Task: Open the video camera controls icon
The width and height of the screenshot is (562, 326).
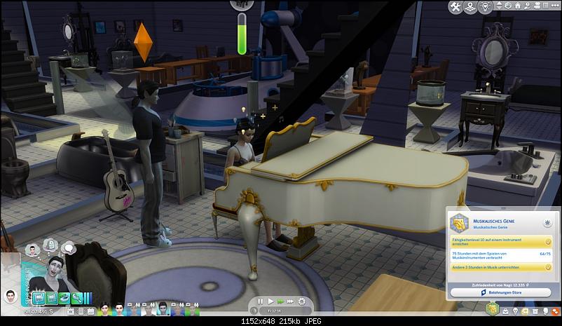Action: click(537, 6)
